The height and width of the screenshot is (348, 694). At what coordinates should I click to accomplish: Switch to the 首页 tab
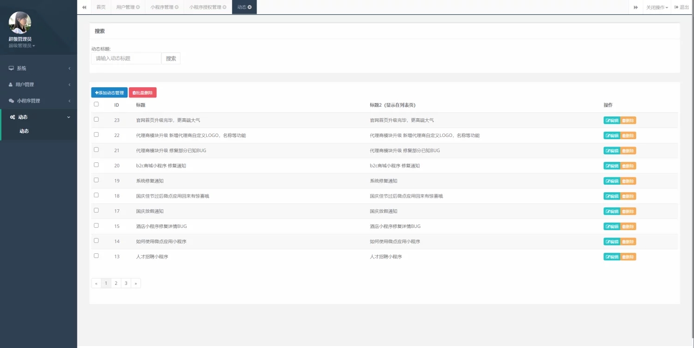click(x=101, y=7)
